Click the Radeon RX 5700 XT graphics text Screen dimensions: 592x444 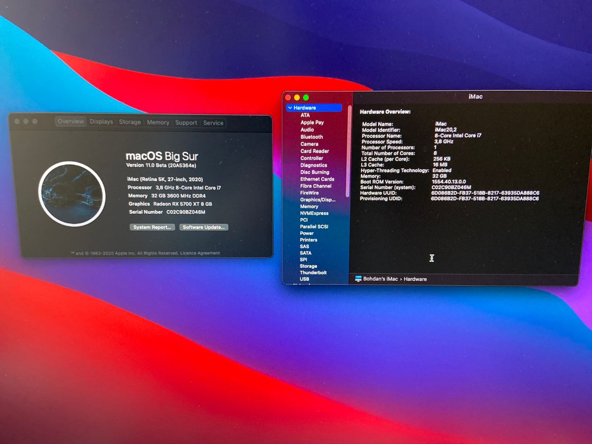(183, 204)
